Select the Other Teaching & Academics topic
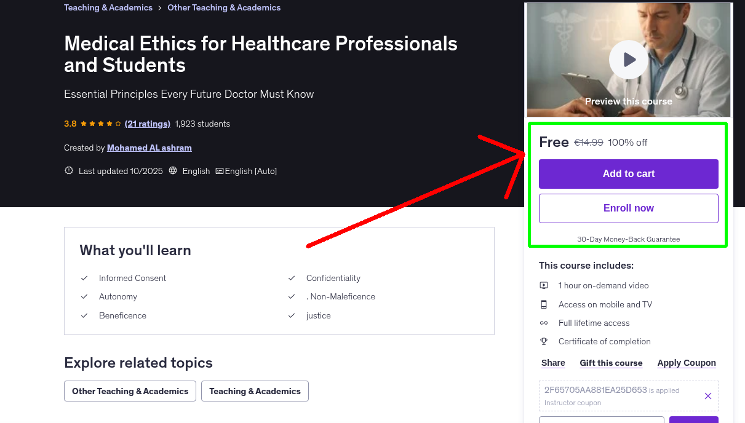Screen dimensions: 745x423 pyautogui.click(x=130, y=391)
